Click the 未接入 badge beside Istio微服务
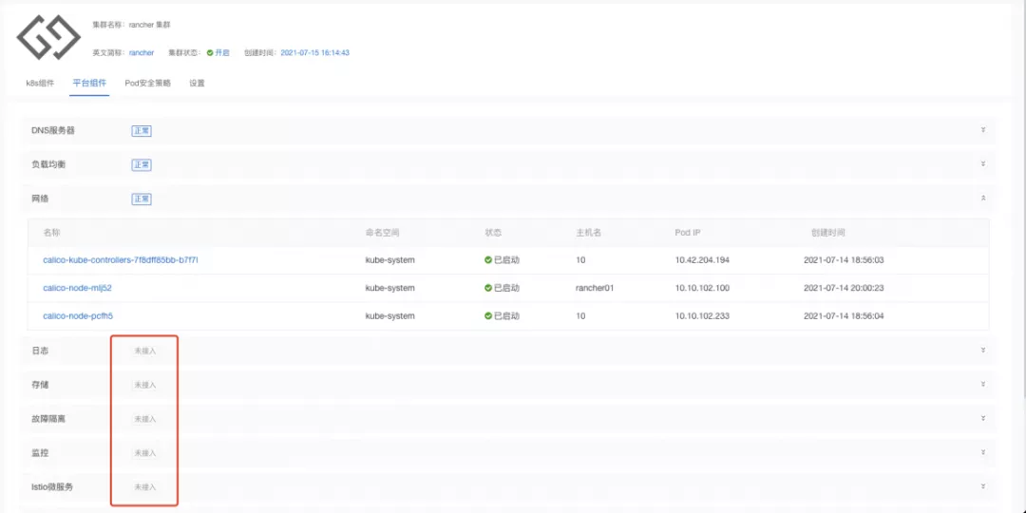This screenshot has height=513, width=1026. point(145,486)
